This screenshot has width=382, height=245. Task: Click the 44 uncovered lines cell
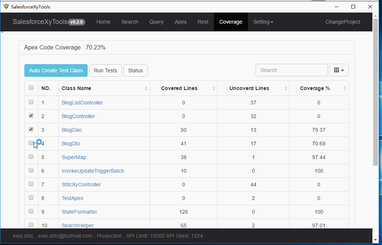253,184
